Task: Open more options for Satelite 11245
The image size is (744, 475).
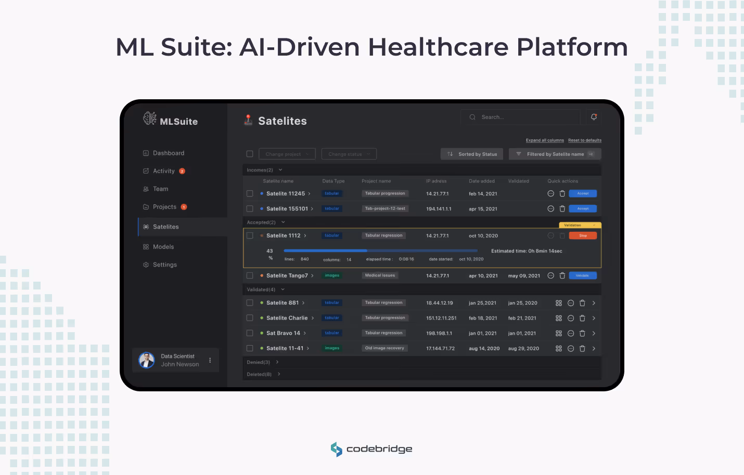Action: 550,193
